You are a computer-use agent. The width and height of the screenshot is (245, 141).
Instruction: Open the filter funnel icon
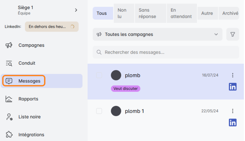coord(233,34)
